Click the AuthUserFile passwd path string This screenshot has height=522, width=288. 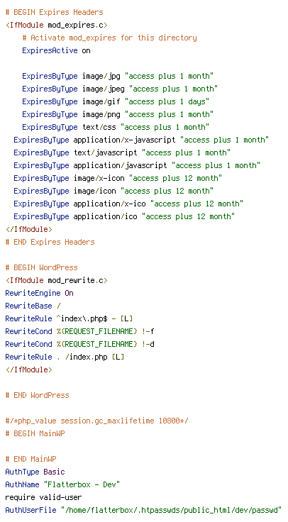171,510
